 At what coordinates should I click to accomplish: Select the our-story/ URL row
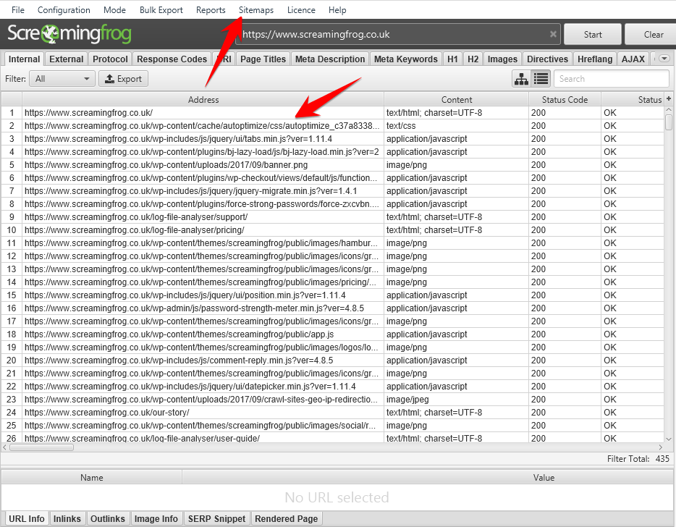[332, 413]
